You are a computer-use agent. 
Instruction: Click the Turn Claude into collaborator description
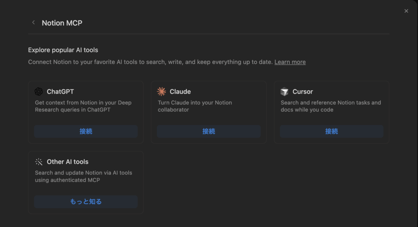coord(195,106)
